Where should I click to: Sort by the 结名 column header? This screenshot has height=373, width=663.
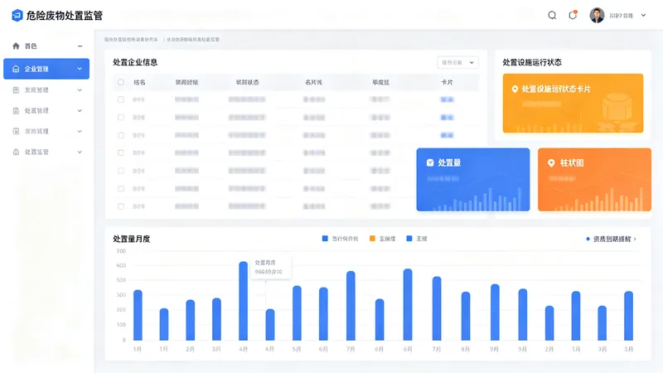[139, 82]
